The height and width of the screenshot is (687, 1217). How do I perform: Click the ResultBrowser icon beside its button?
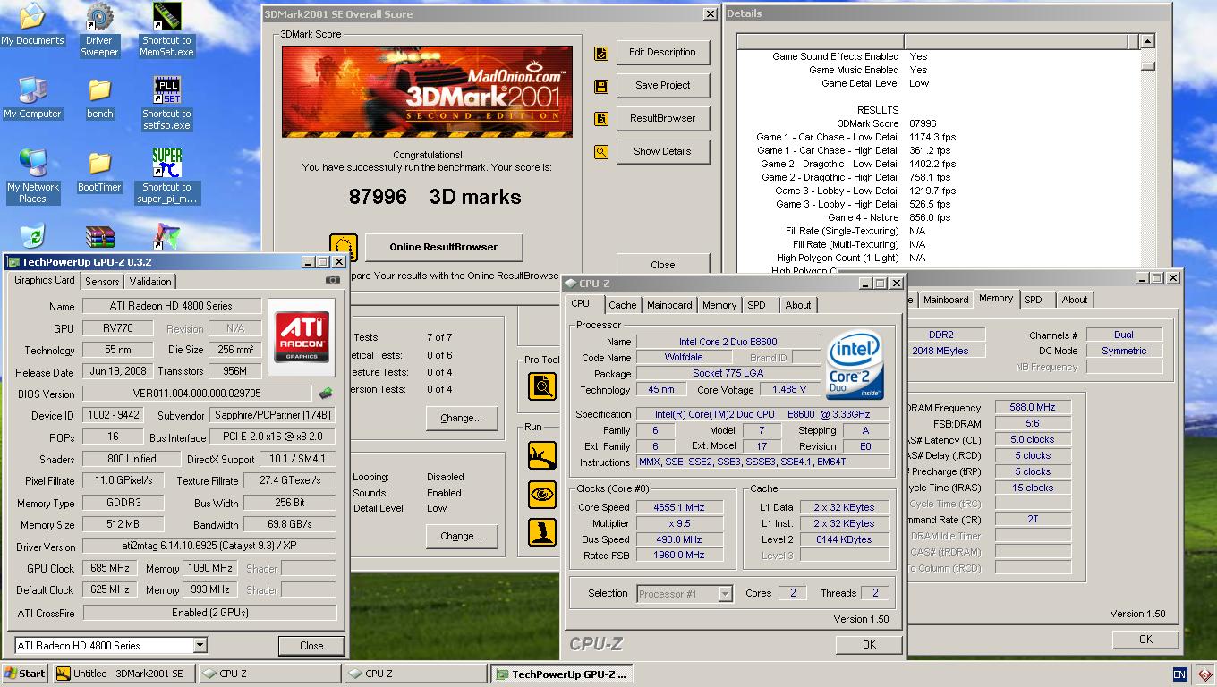tap(601, 119)
